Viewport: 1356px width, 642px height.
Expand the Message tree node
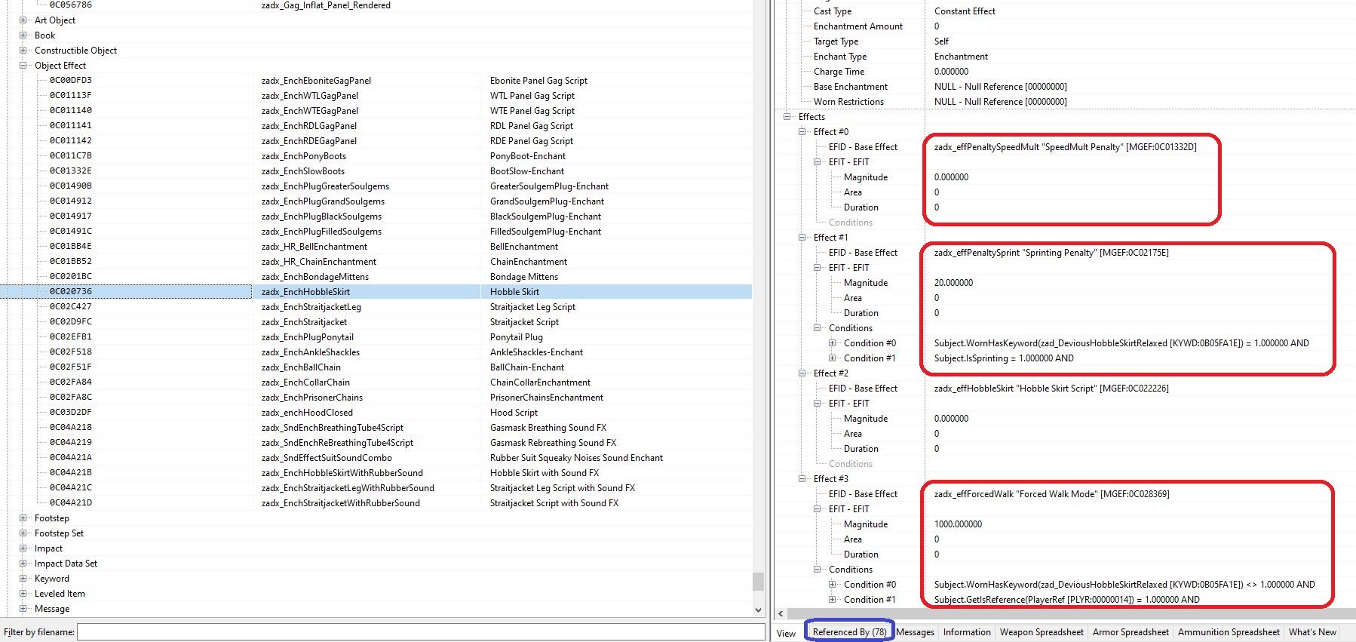[x=23, y=609]
